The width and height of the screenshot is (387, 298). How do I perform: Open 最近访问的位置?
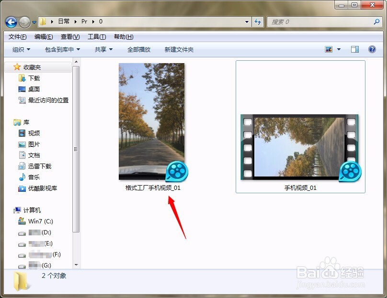48,100
